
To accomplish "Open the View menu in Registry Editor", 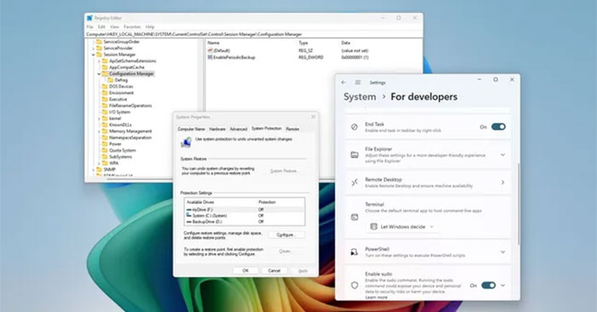I will pyautogui.click(x=114, y=27).
